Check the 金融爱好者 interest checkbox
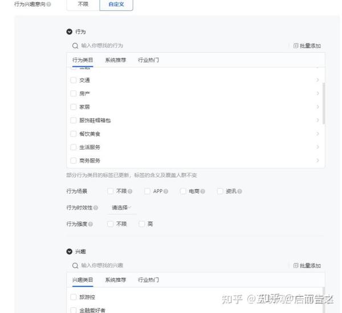This screenshot has width=342, height=313. pos(74,310)
